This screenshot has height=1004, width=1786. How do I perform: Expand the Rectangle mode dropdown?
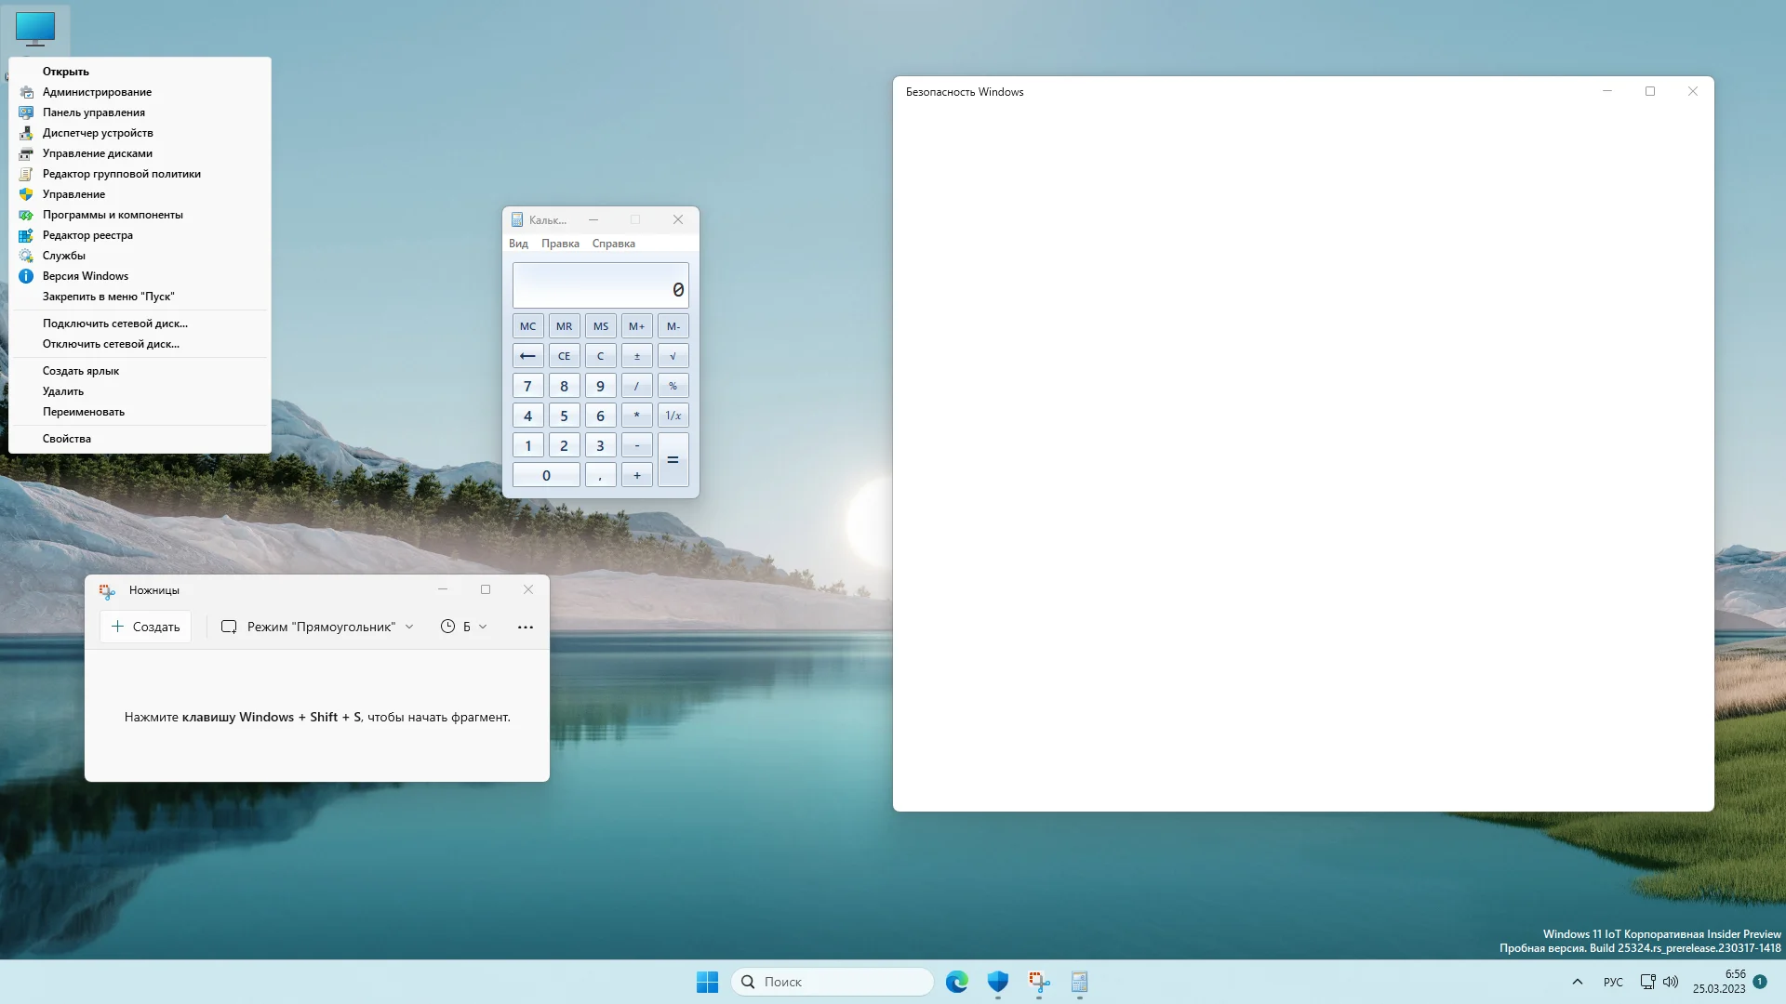point(317,627)
